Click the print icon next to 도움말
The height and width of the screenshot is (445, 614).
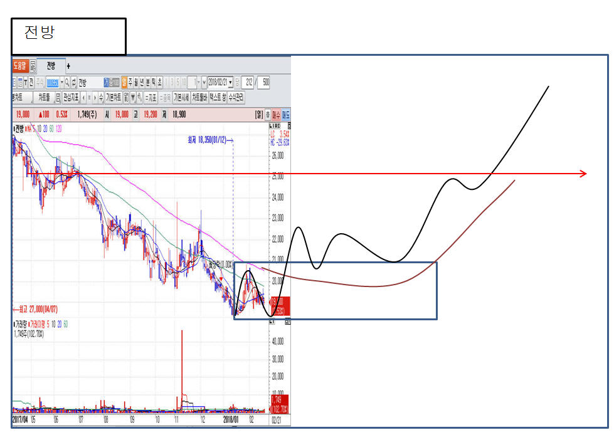click(x=33, y=66)
